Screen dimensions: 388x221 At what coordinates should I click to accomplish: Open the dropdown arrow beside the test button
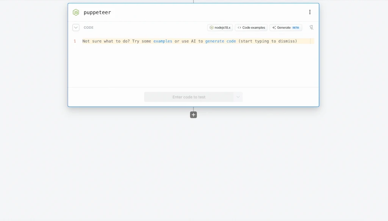tap(238, 97)
